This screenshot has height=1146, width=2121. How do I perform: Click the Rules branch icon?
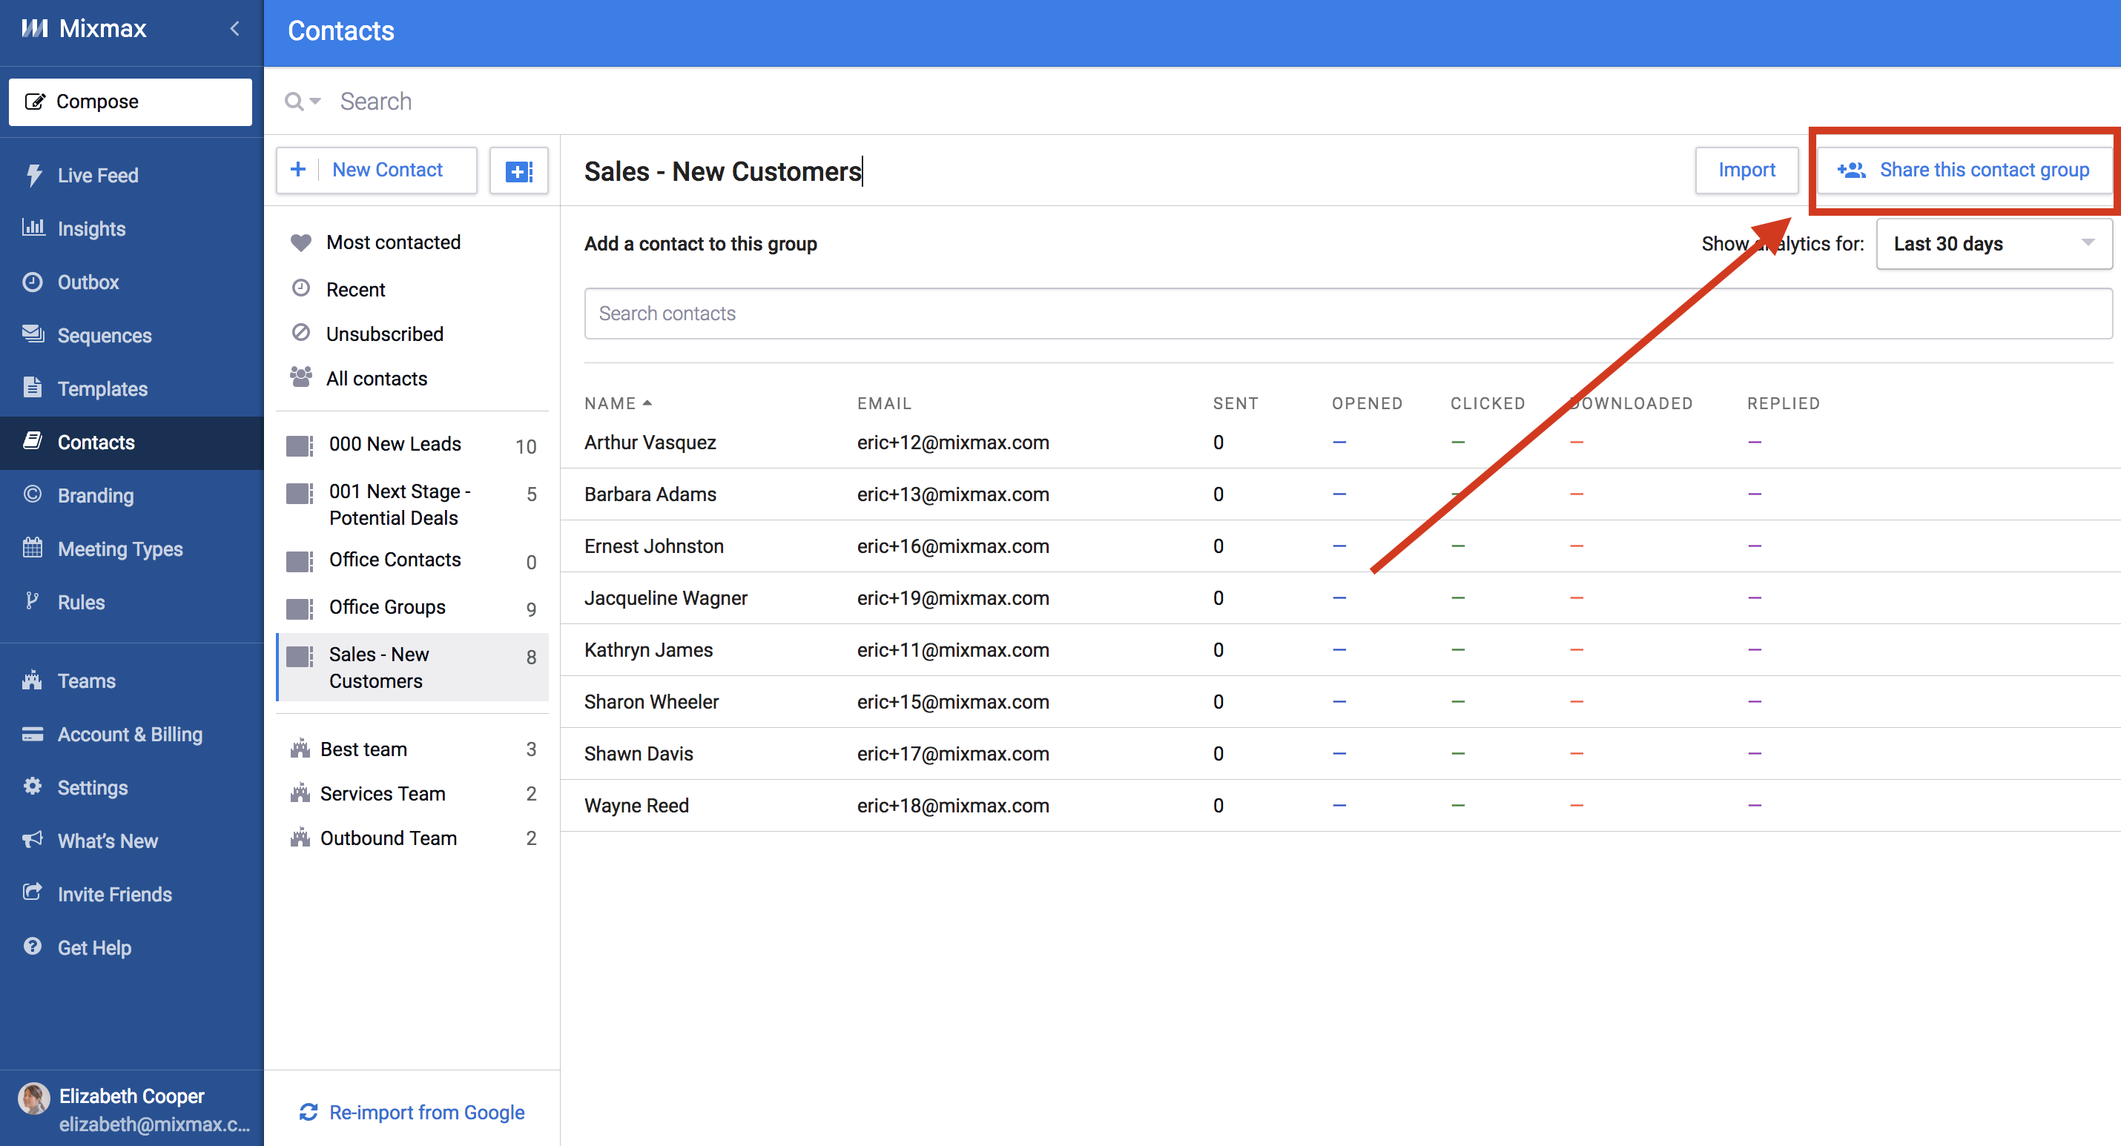[x=33, y=601]
